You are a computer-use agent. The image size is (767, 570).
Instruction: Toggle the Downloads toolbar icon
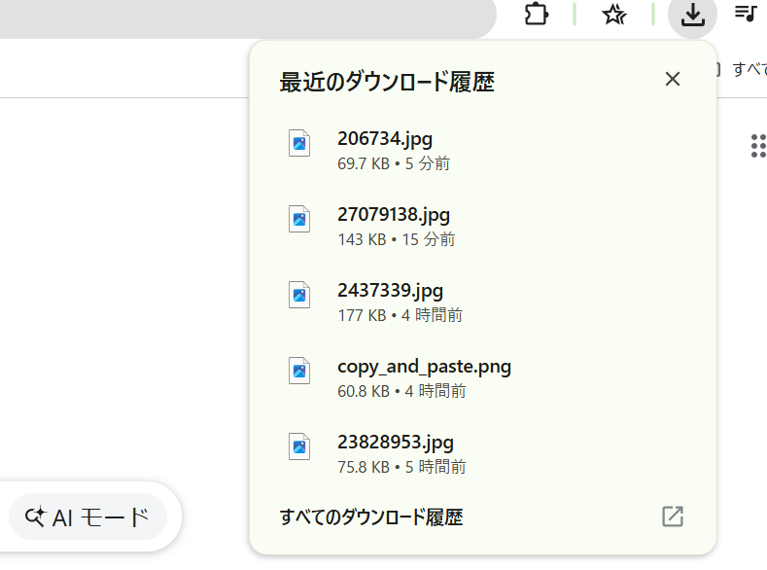(692, 15)
